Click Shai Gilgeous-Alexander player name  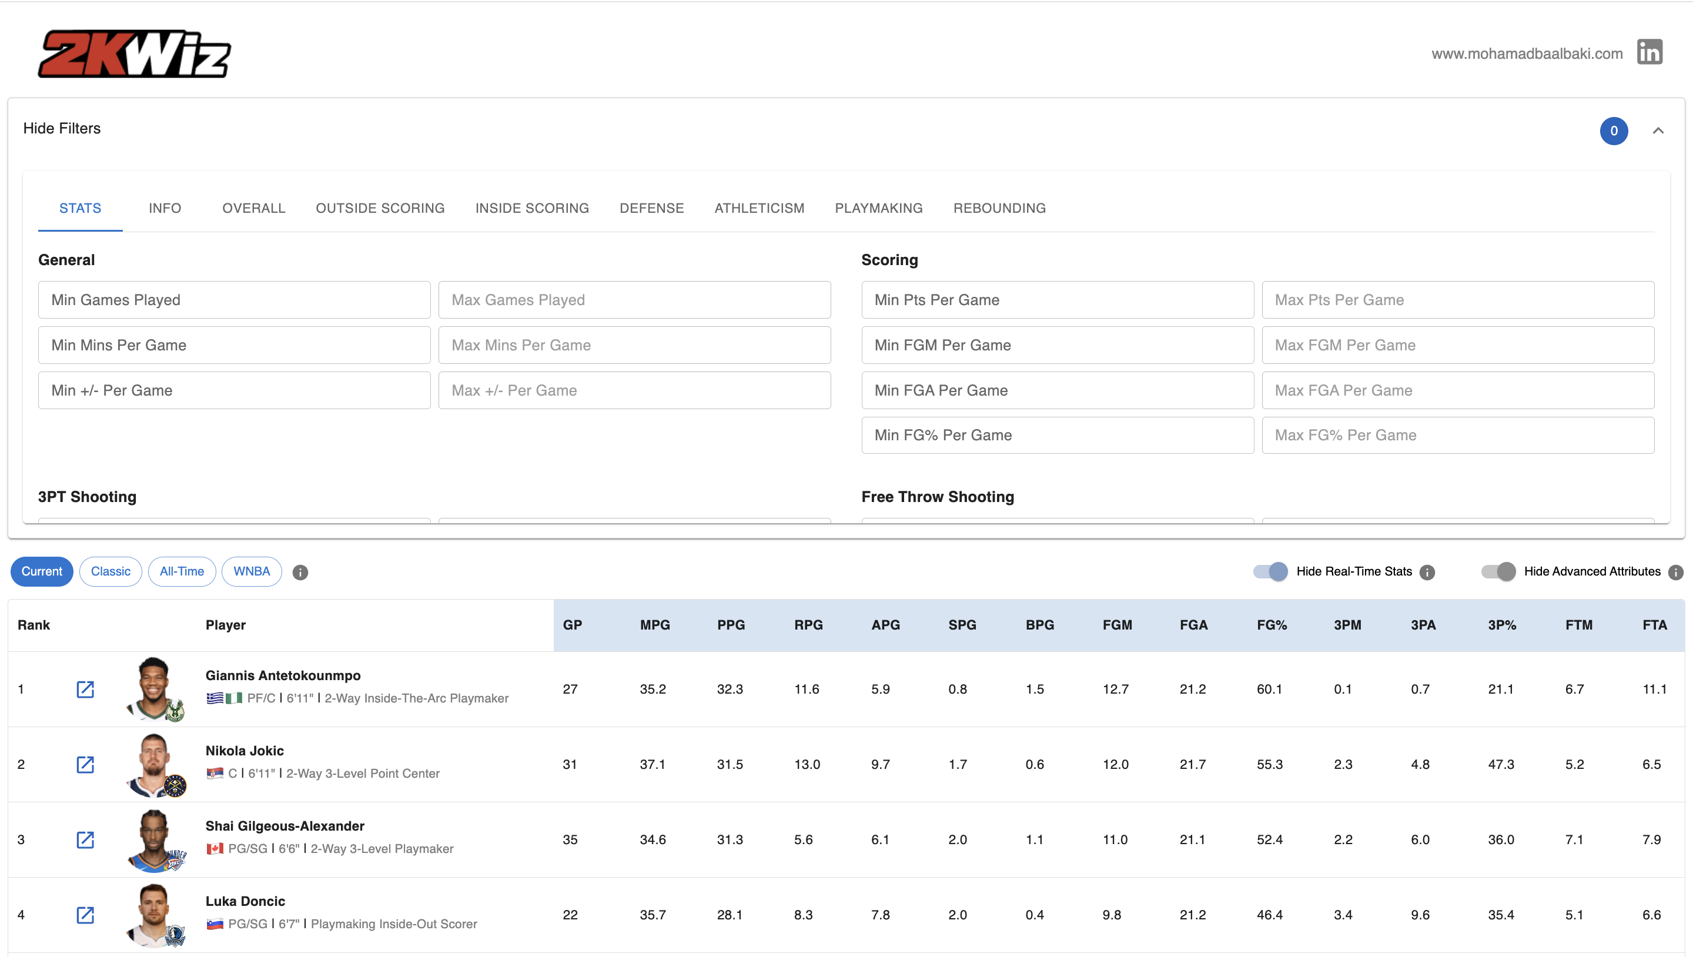click(285, 826)
